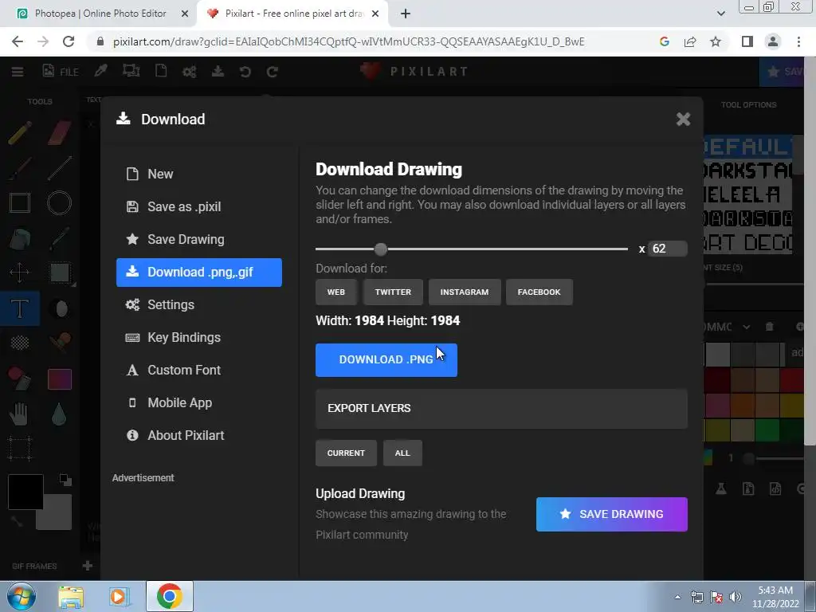The height and width of the screenshot is (612, 816).
Task: Open the palette dropdown chevron beside MMC
Action: click(746, 327)
